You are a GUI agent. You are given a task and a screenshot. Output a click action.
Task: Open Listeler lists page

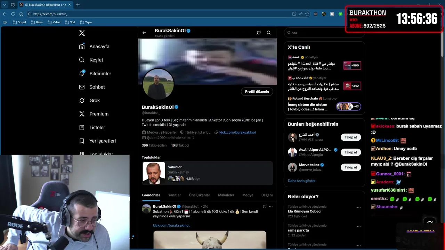[x=92, y=127]
